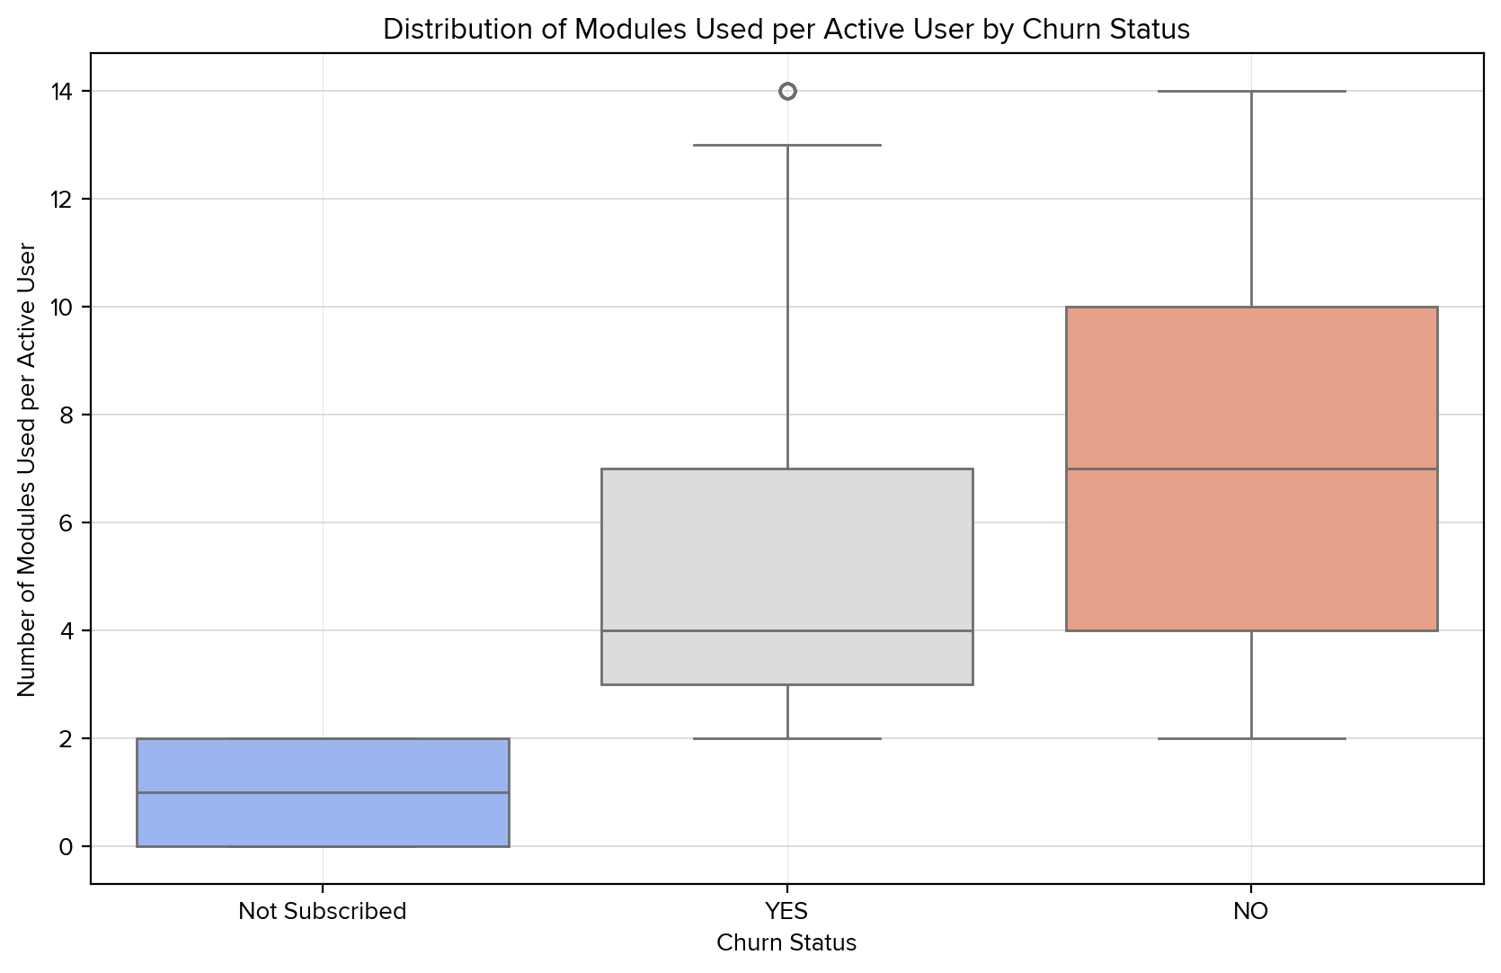Click the y-axis tick label 0
The height and width of the screenshot is (973, 1501).
[71, 846]
